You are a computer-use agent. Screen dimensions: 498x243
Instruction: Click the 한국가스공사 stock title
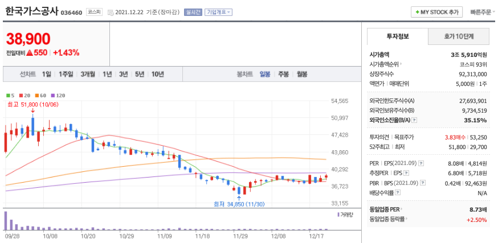[x=32, y=12]
